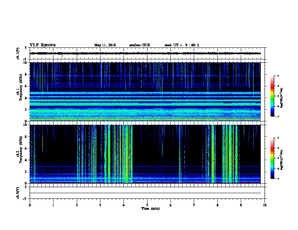Click the flat ch.3 voltage line

145,193
